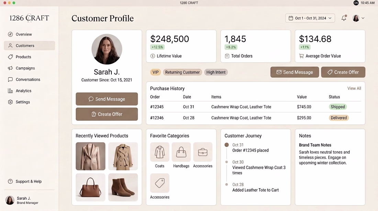Click the Campaigns megaphone icon
The height and width of the screenshot is (211, 378).
(10, 68)
